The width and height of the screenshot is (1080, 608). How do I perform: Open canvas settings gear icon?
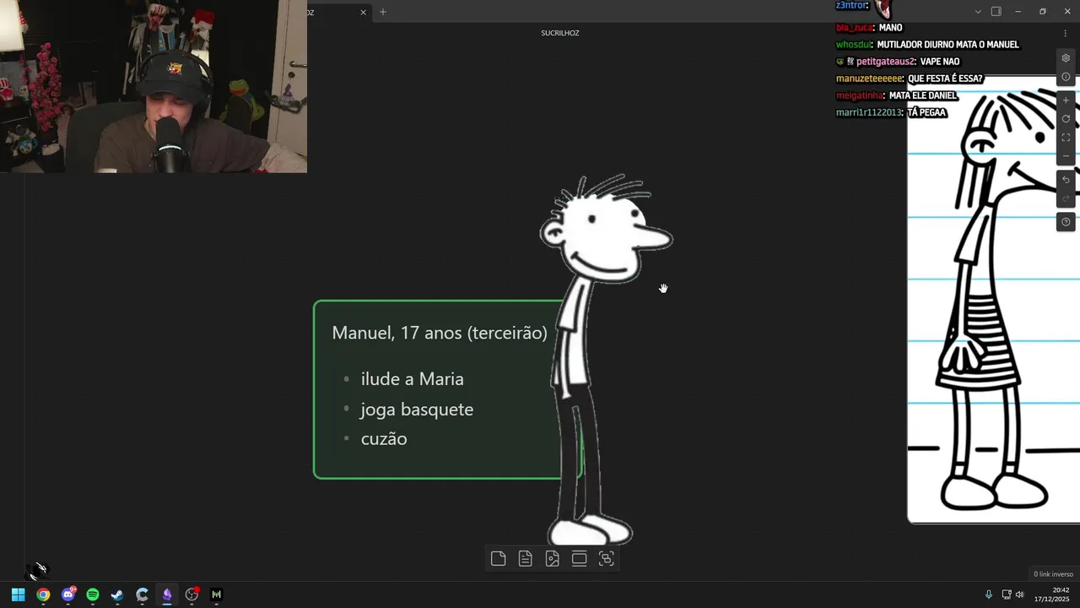1066,58
